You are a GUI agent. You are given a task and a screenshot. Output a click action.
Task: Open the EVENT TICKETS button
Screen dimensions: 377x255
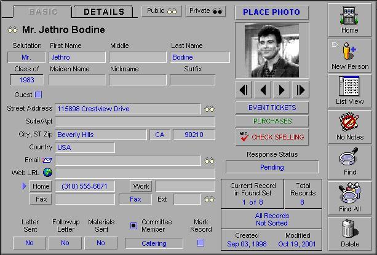tap(272, 108)
